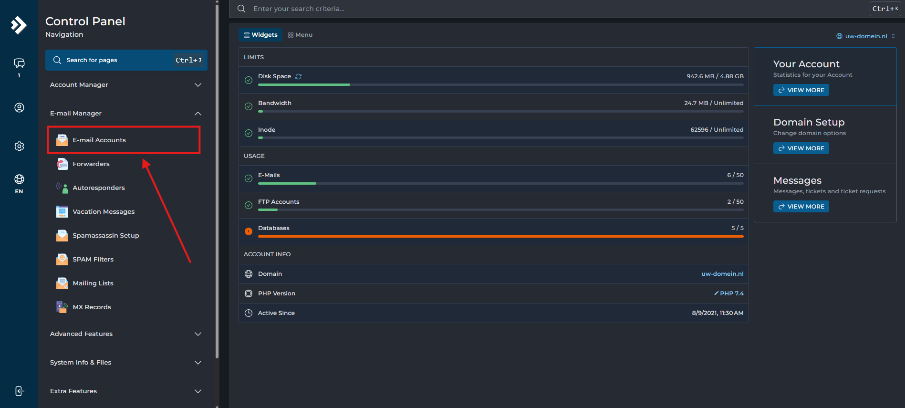Click the messages chat icon in left rail
This screenshot has width=905, height=408.
coord(19,63)
